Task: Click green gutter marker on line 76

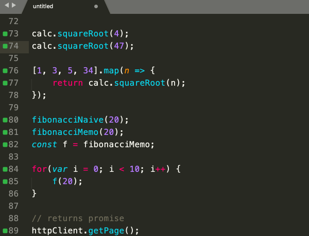Action: click(x=5, y=71)
